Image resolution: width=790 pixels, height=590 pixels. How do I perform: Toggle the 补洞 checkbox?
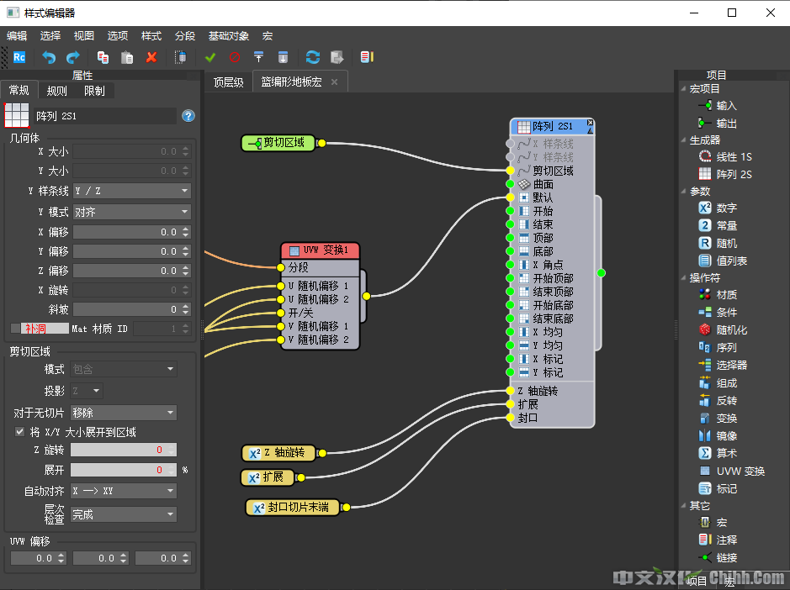pyautogui.click(x=15, y=329)
